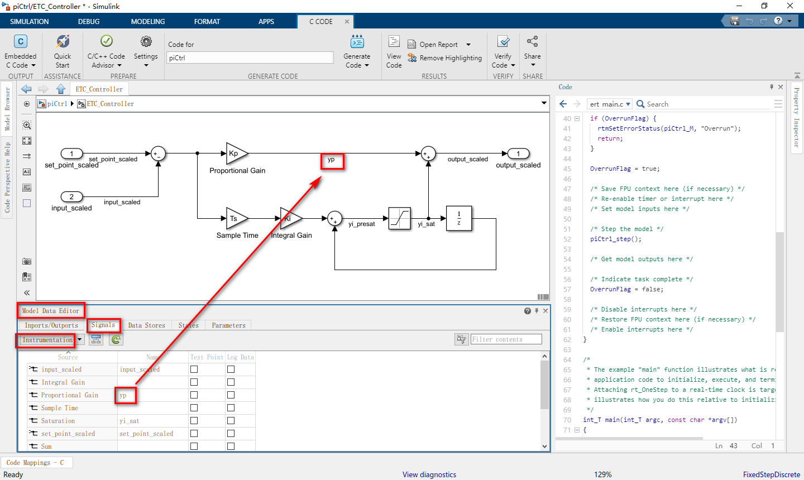This screenshot has width=804, height=480.
Task: Open the SIMULATION ribbon tab
Action: tap(29, 21)
